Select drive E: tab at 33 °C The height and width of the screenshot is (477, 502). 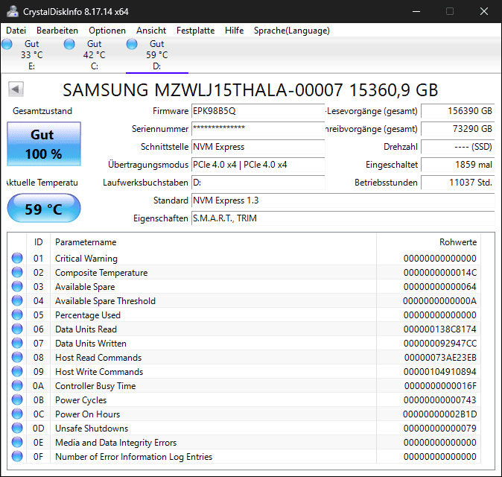coord(31,55)
